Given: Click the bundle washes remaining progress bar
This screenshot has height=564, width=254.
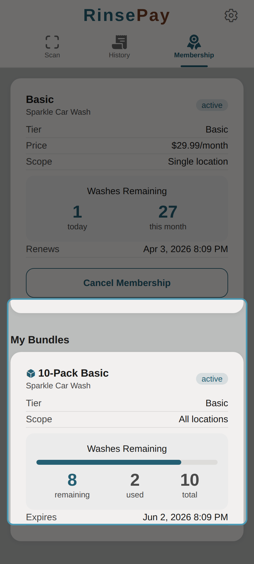Looking at the screenshot, I should [127, 462].
